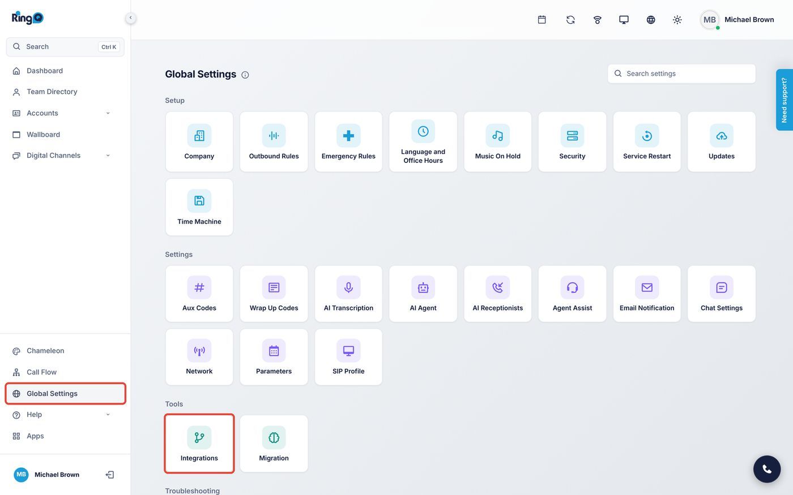
Task: Click the wifi connection status icon
Action: tap(598, 20)
